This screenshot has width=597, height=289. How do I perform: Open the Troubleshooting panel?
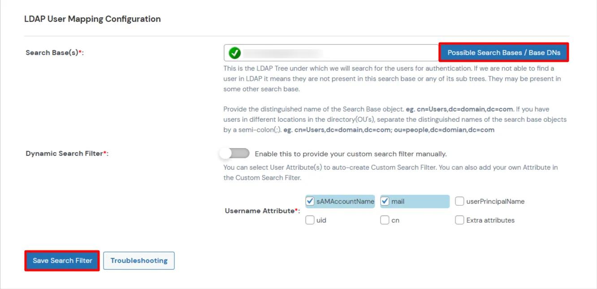pos(139,260)
